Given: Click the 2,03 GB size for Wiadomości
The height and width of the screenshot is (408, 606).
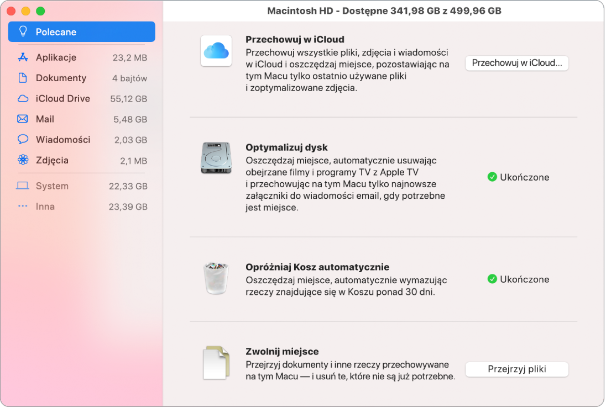Looking at the screenshot, I should pyautogui.click(x=130, y=140).
